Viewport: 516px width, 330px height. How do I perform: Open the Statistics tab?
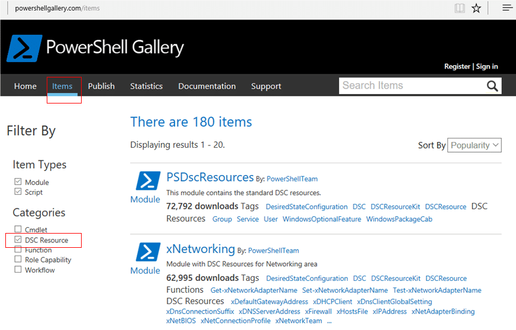pyautogui.click(x=146, y=86)
